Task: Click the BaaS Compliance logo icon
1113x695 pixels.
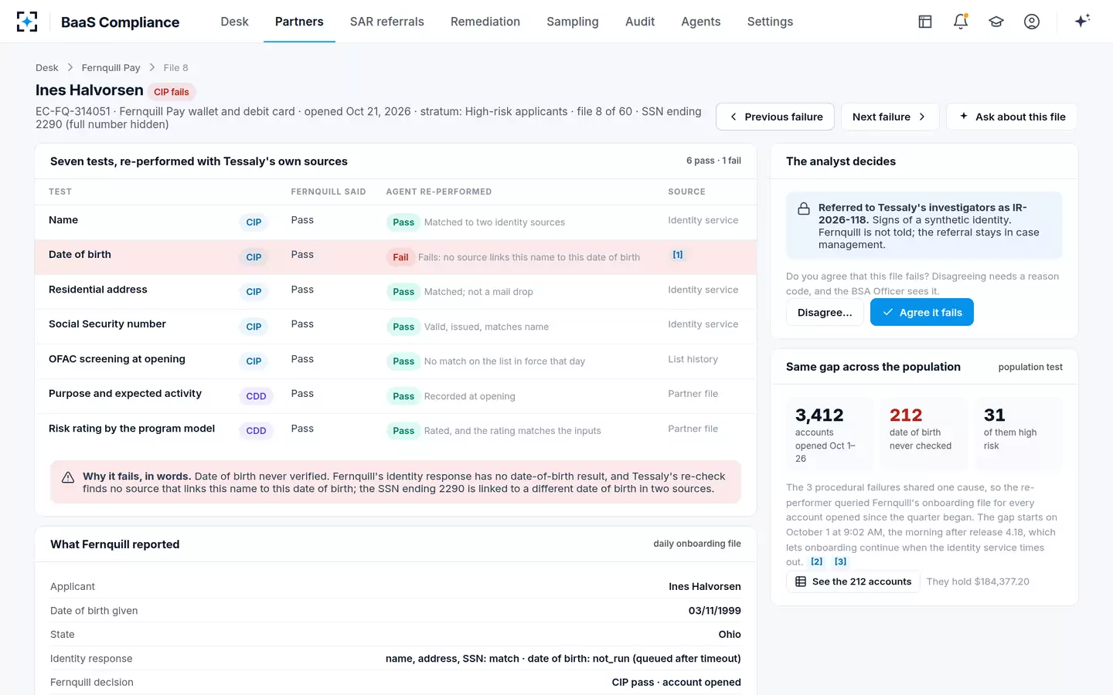Action: [27, 22]
